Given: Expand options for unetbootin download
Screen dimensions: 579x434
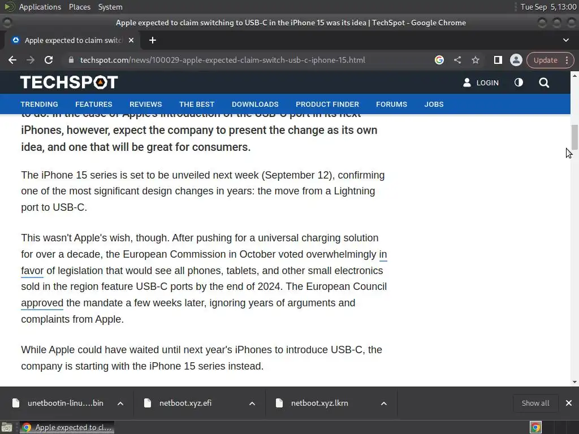Looking at the screenshot, I should pyautogui.click(x=120, y=403).
